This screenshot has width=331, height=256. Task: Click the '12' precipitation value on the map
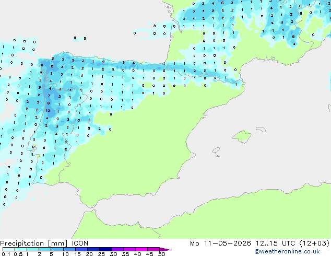pyautogui.click(x=48, y=110)
